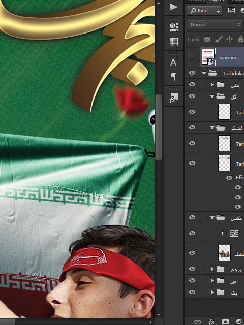Lock position move-arrows icon

tap(229, 39)
